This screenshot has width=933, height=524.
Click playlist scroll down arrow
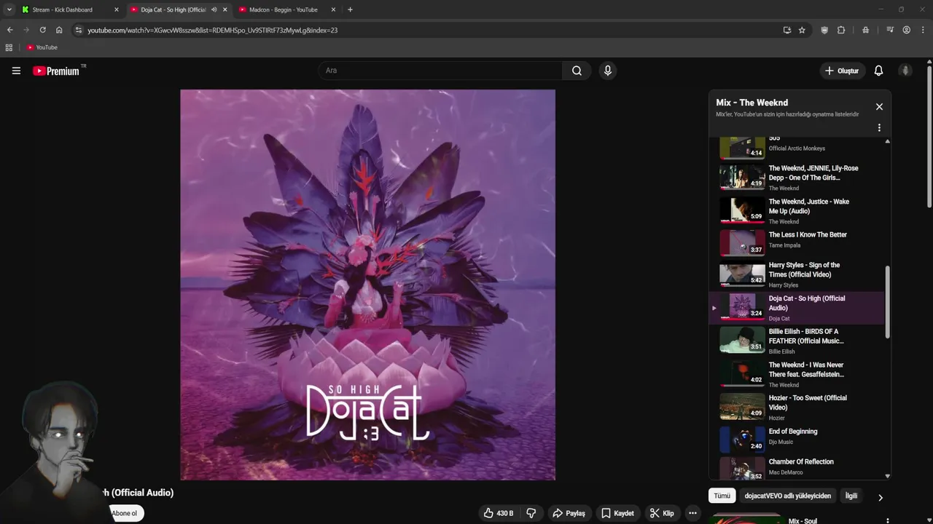tap(887, 476)
